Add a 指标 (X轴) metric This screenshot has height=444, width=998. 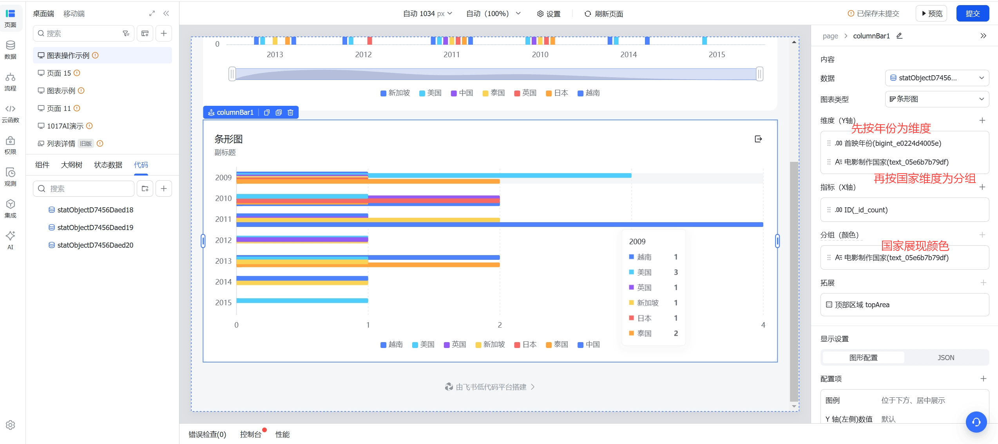pos(982,187)
